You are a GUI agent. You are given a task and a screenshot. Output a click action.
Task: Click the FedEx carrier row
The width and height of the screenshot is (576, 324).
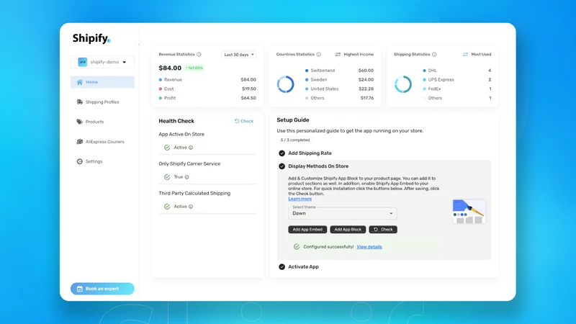click(456, 89)
